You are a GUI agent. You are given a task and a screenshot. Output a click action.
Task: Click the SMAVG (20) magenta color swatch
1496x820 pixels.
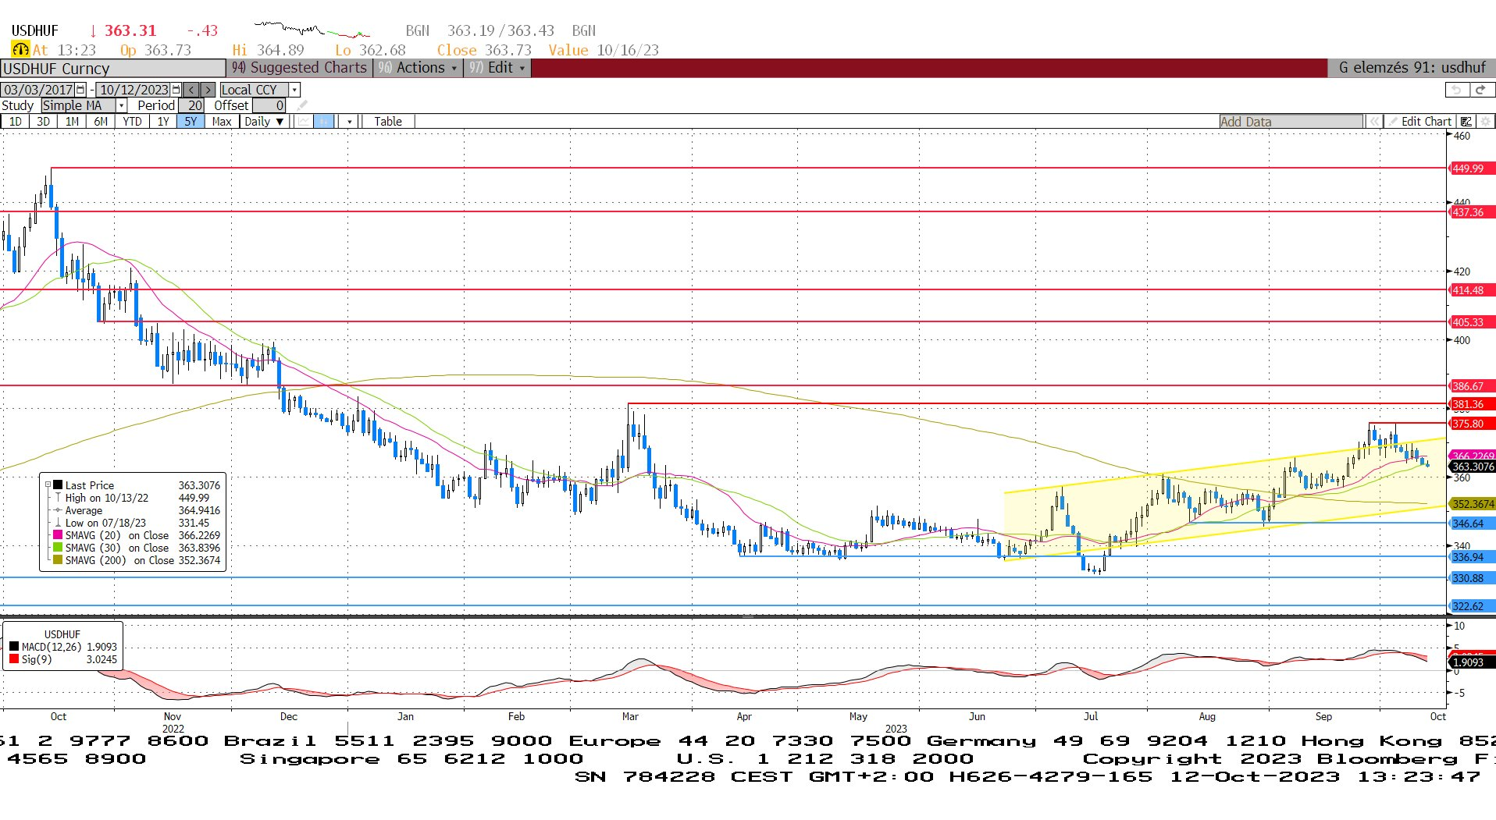[58, 535]
